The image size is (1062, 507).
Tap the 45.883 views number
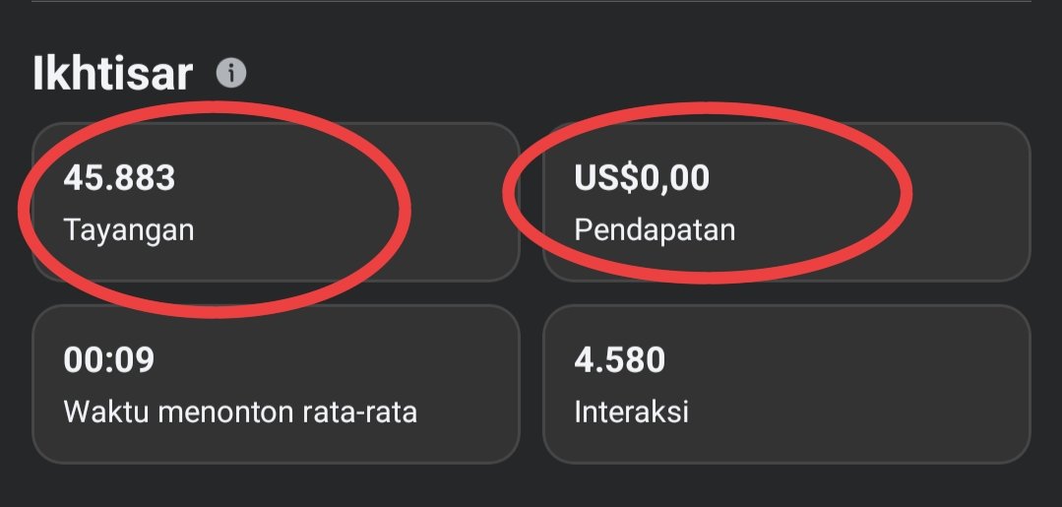119,178
